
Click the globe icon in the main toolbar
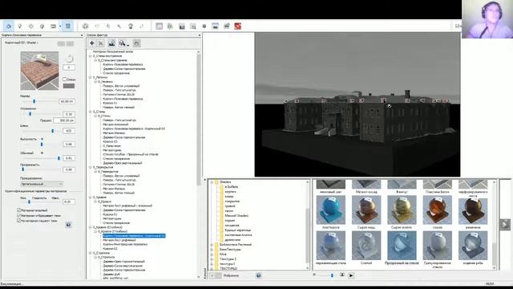click(86, 26)
